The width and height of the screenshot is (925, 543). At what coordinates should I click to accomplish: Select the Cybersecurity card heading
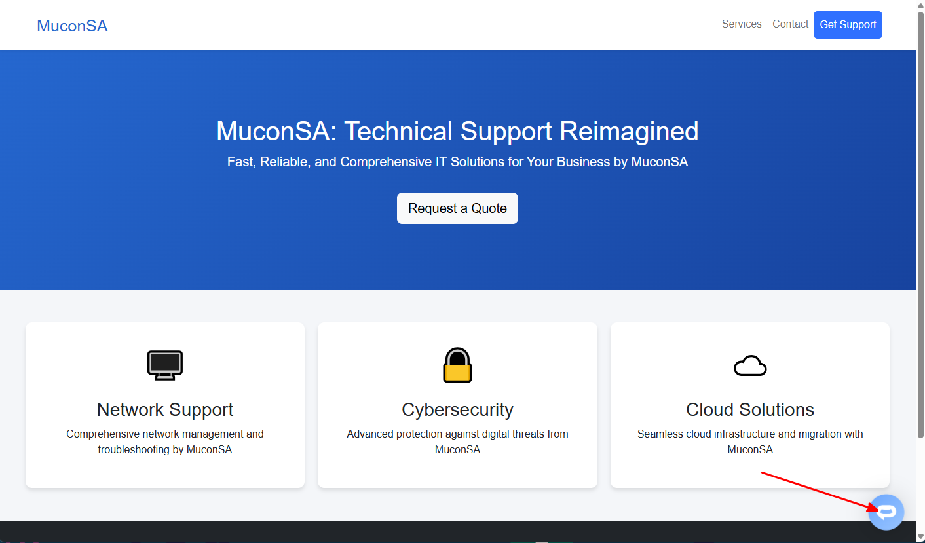tap(457, 410)
